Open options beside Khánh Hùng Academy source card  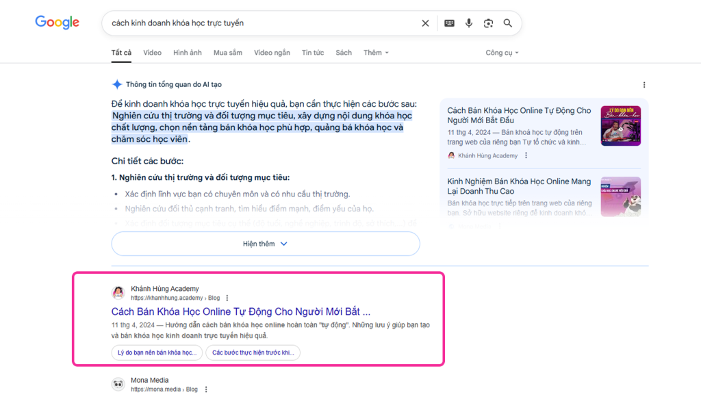coord(526,155)
